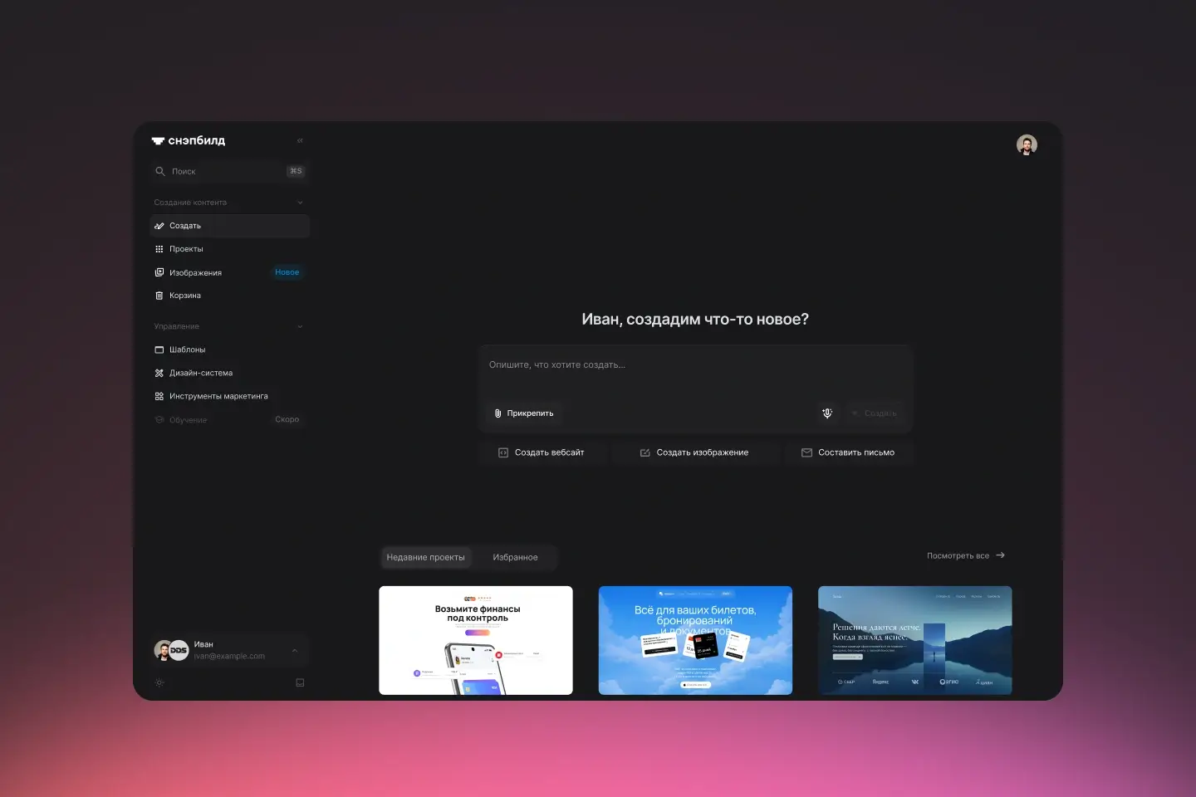1196x797 pixels.
Task: Collapse the Управление section
Action: (x=300, y=327)
